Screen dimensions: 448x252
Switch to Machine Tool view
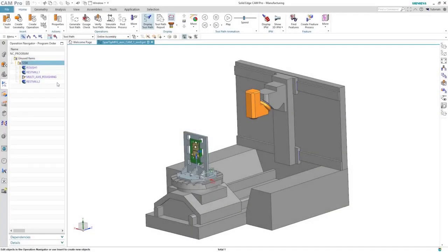pyautogui.click(x=29, y=36)
